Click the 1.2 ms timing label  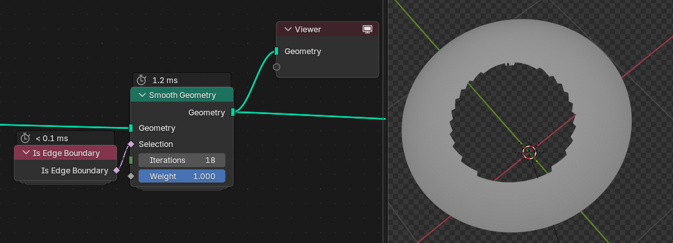point(165,81)
